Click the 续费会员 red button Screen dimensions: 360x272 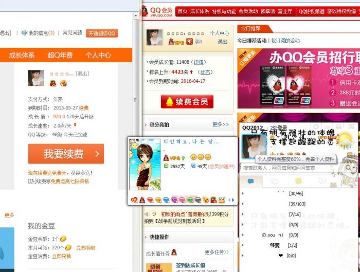[x=187, y=101]
